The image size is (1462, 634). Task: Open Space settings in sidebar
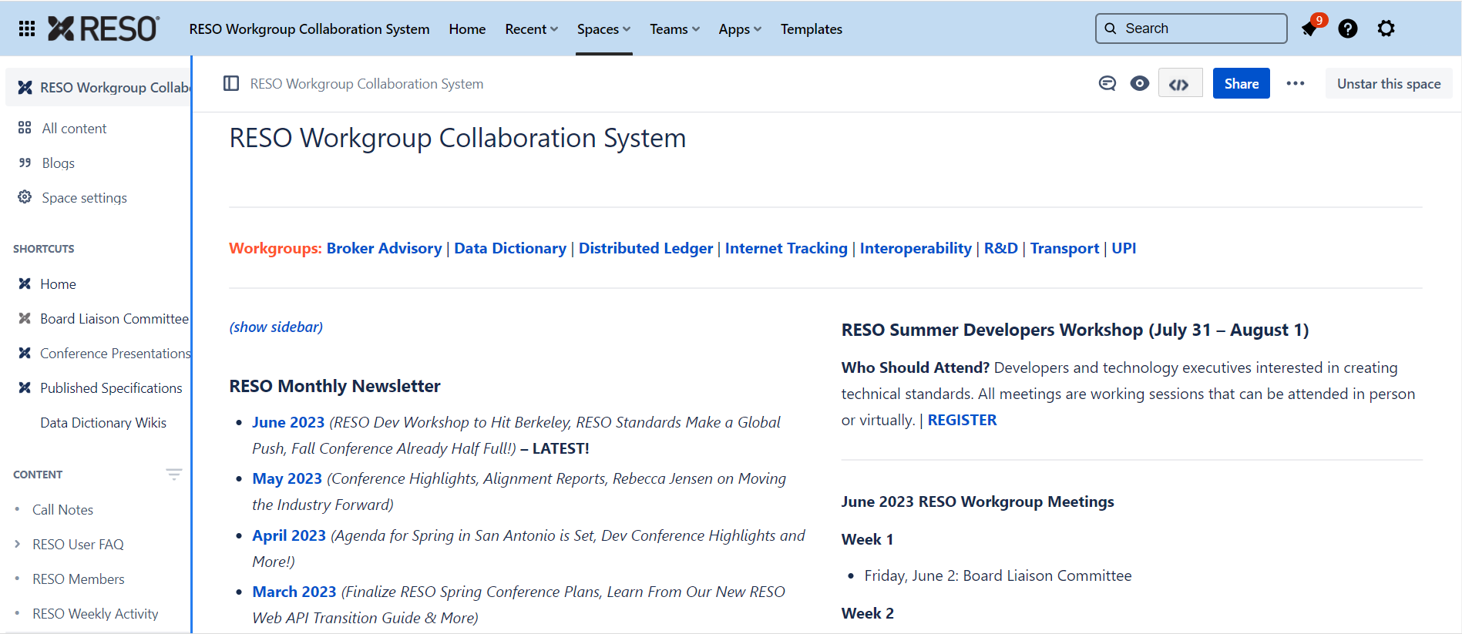pos(84,197)
